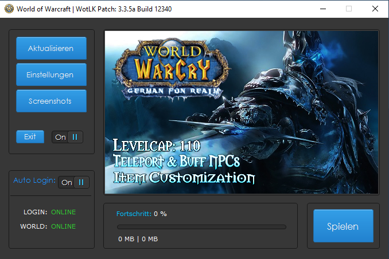Click the Exit button

(30, 137)
